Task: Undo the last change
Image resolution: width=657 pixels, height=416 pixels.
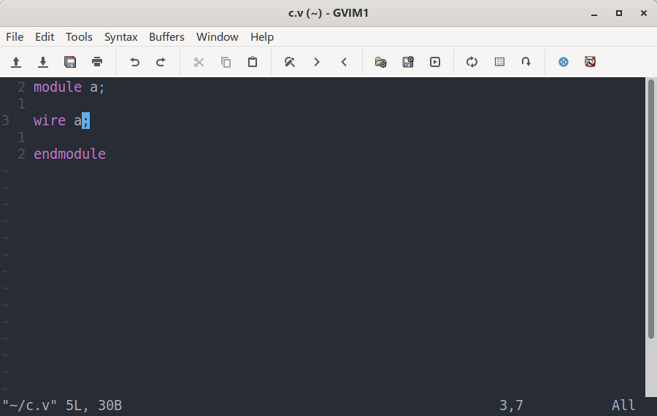Action: point(134,63)
